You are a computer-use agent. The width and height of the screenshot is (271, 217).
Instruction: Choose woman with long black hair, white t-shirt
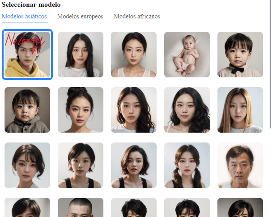click(80, 55)
